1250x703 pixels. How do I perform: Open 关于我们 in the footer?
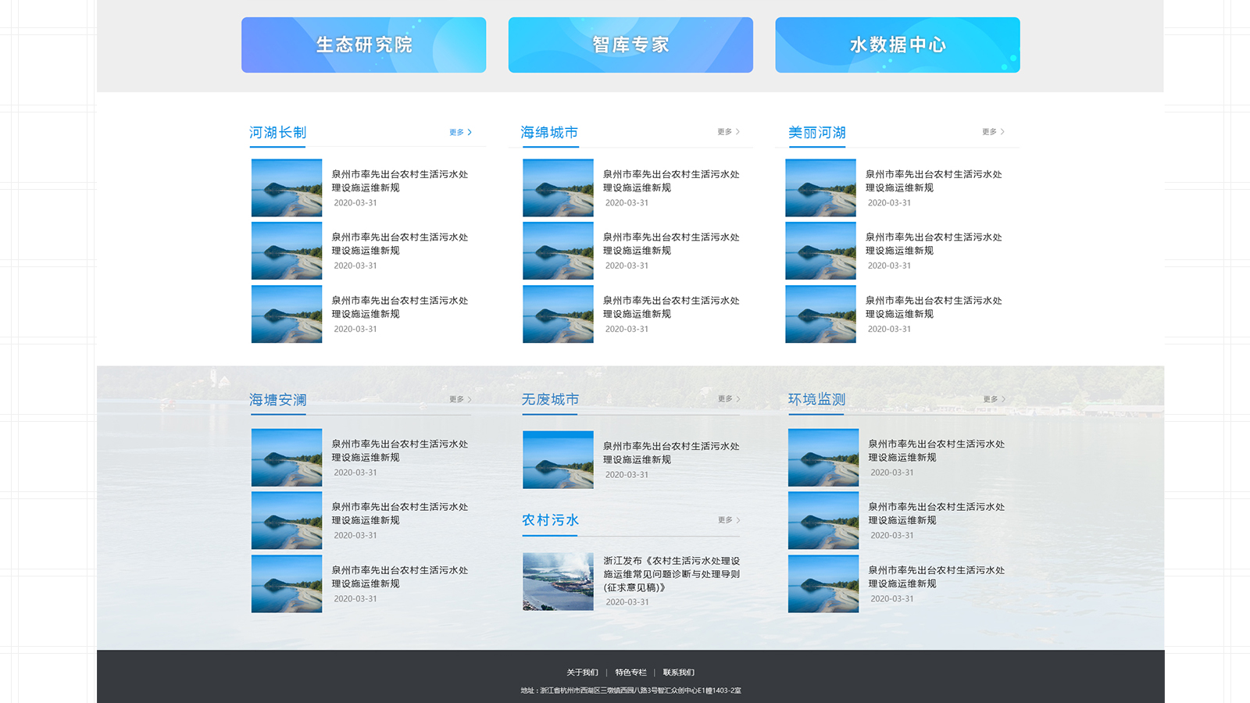(x=582, y=673)
